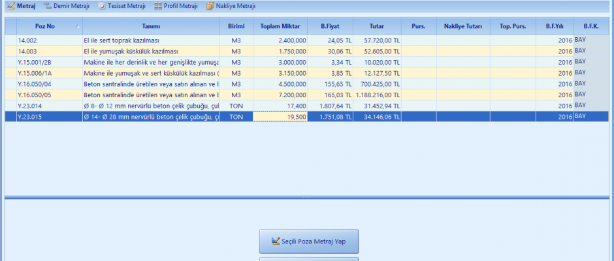Click the Profil Metrajı grid icon
The image size is (614, 261).
click(159, 6)
